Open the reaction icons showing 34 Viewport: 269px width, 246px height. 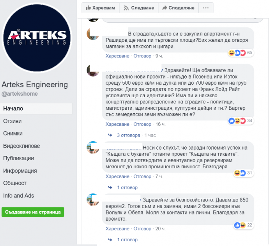(241, 121)
